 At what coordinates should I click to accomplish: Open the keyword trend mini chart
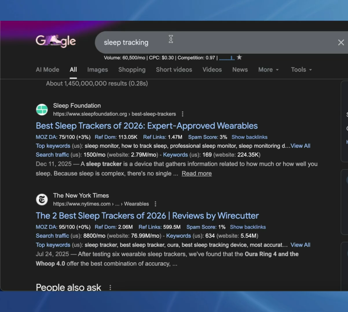coord(227,58)
